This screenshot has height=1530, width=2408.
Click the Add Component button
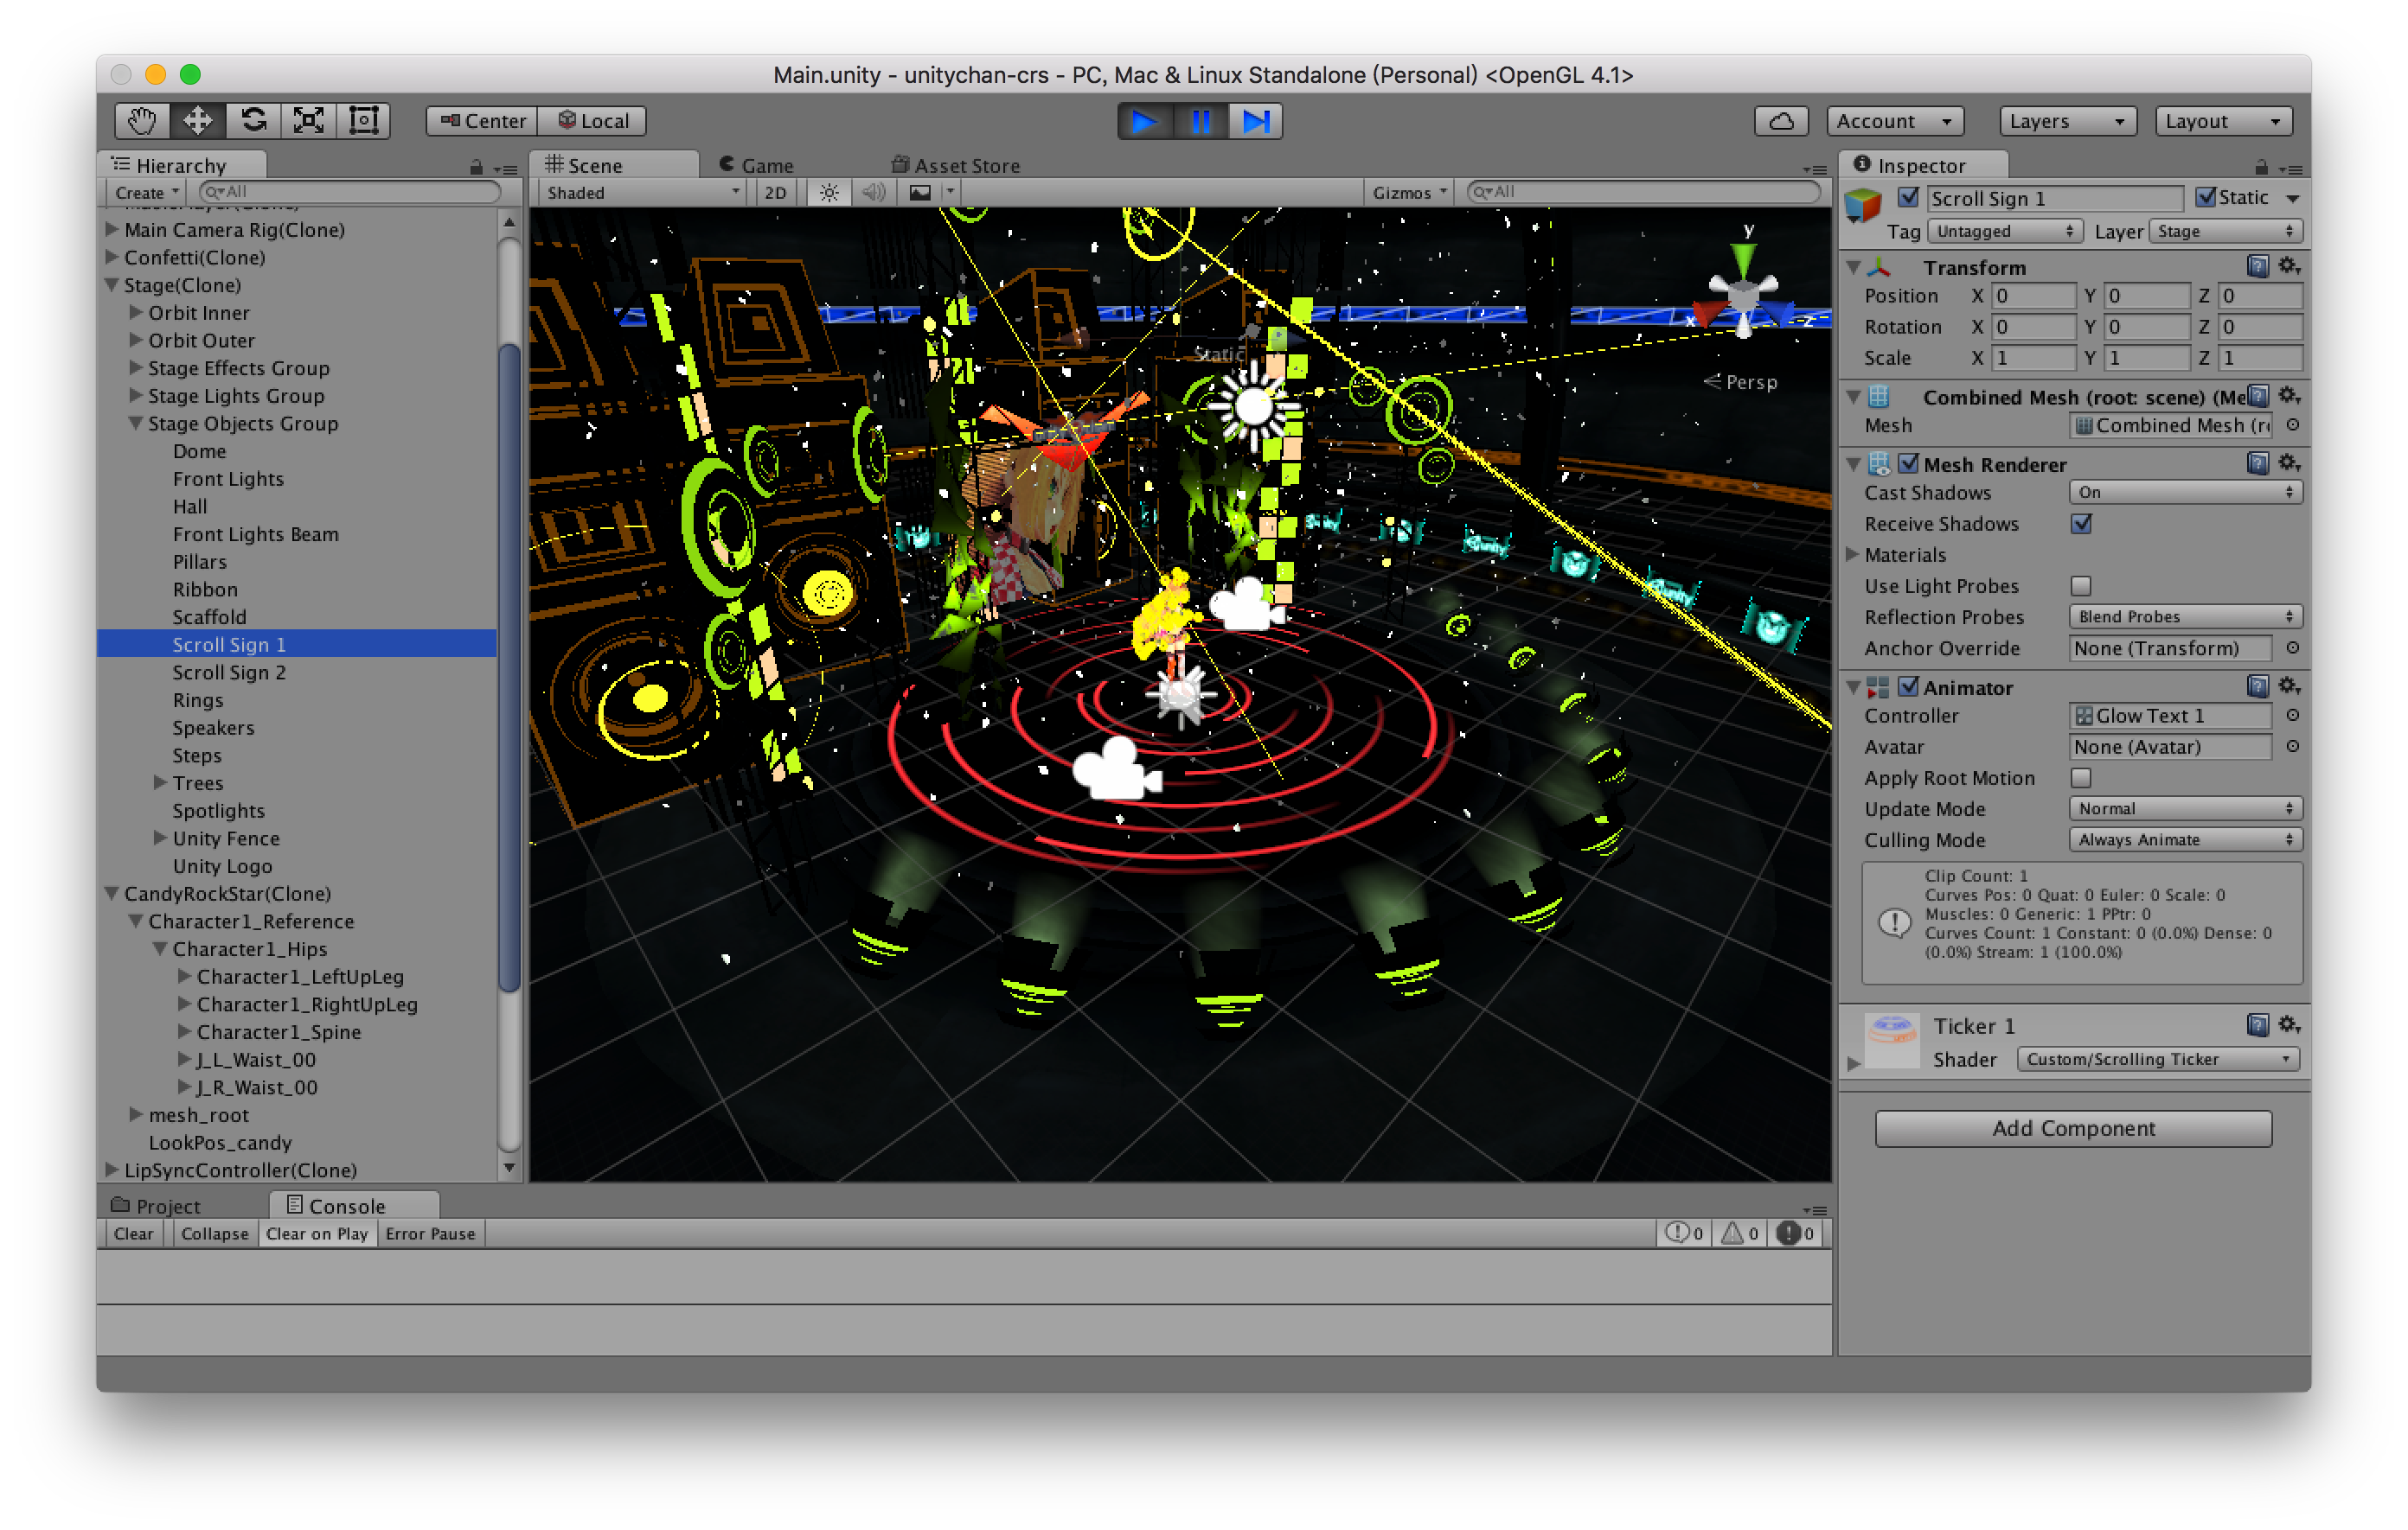2072,1128
